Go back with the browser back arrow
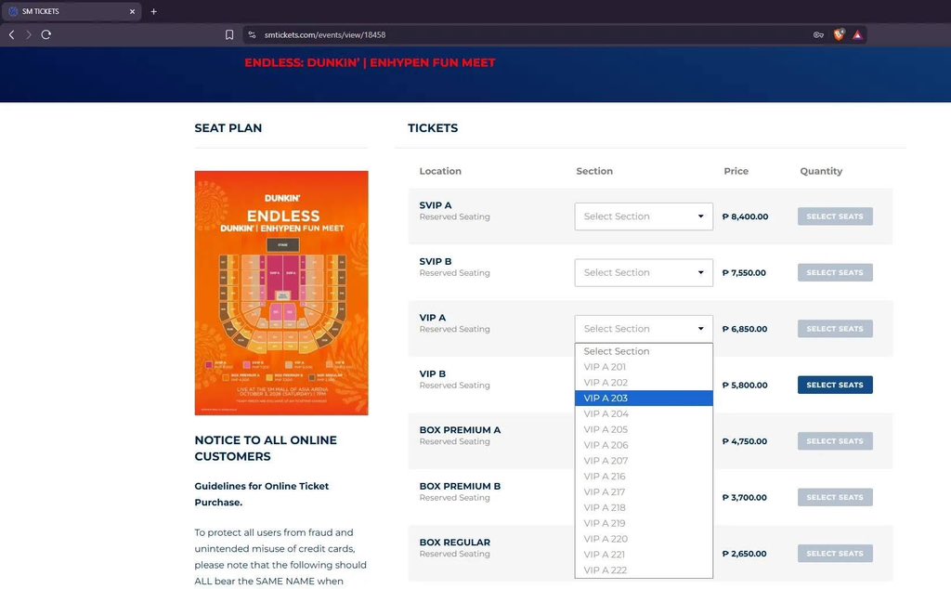The image size is (951, 589). (x=11, y=34)
